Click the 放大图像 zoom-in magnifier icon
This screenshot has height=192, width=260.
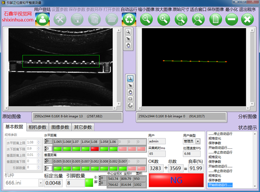point(164,19)
